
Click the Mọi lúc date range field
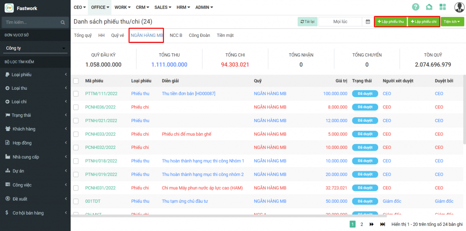340,21
